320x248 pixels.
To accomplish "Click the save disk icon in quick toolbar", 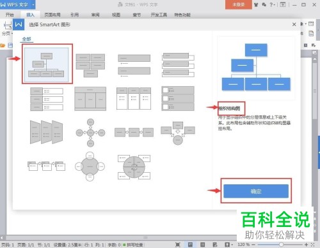I will 10,45.
